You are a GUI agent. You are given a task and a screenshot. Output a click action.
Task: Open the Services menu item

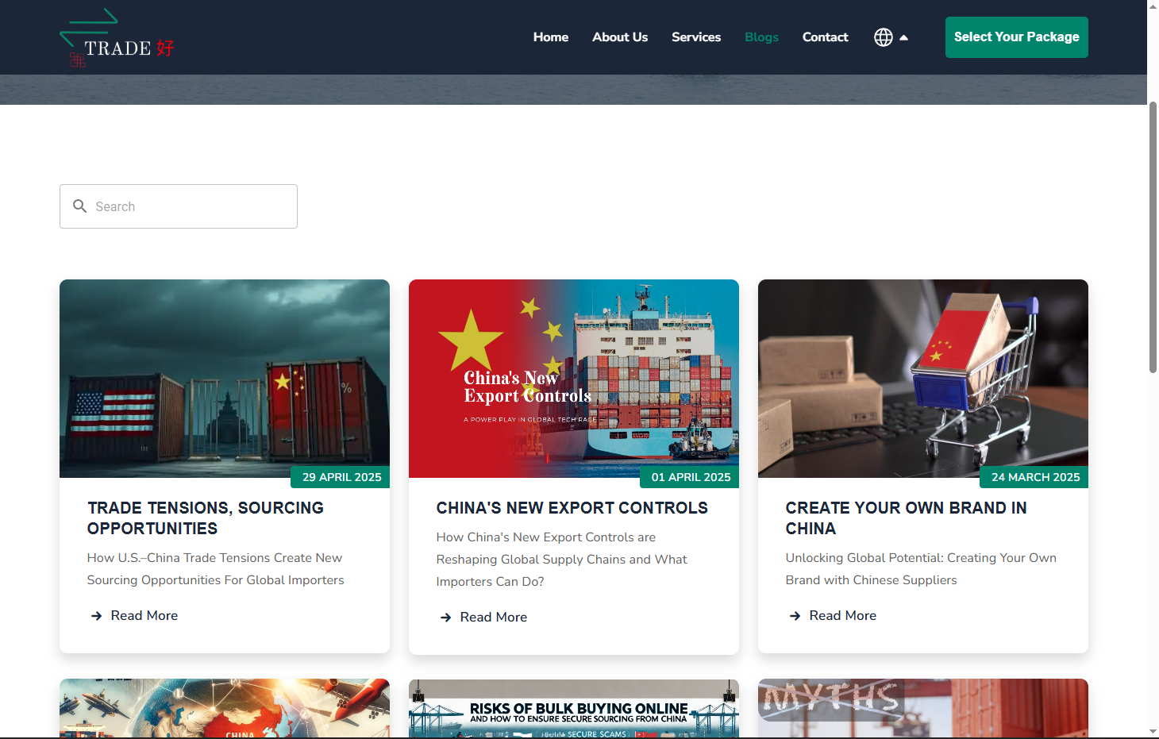(x=696, y=37)
